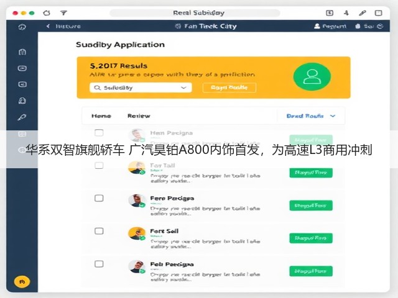398x298 pixels.
Task: Open the brush tool icon in sidebar
Action: coord(22,117)
